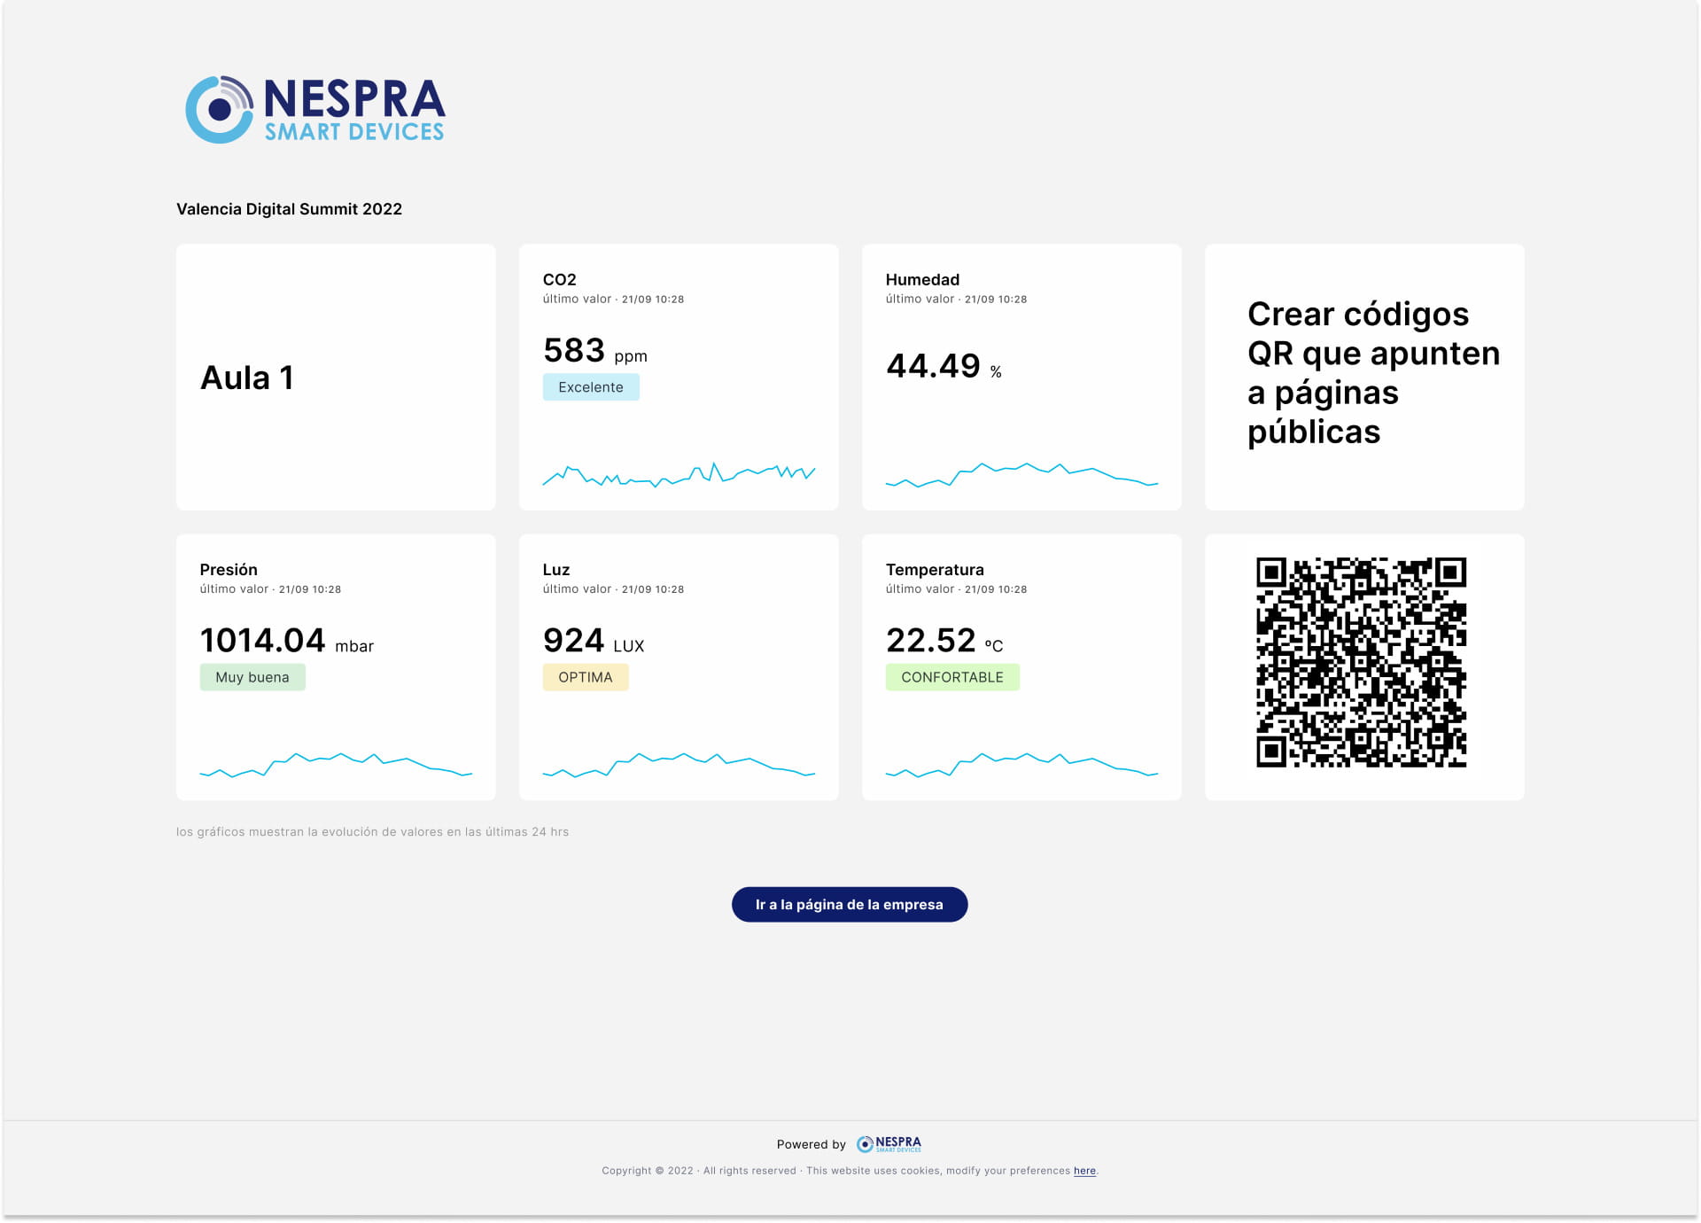
Task: Select the 'Aula 1' card
Action: [x=335, y=378]
